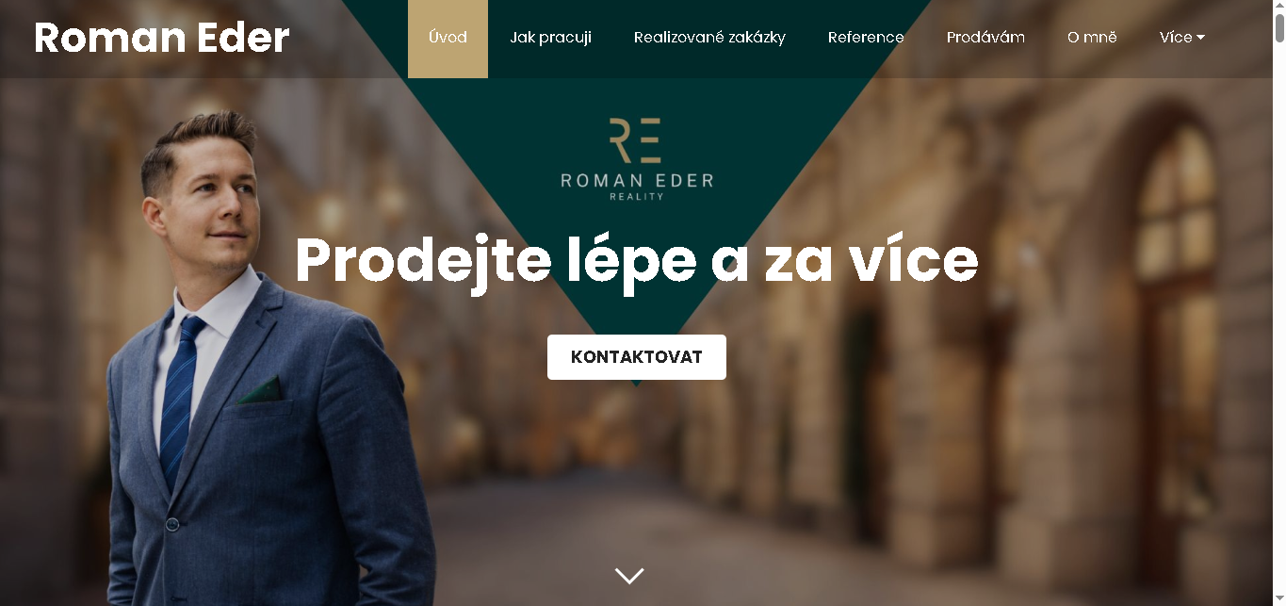Viewport: 1286px width, 606px height.
Task: Open the Reference menu item
Action: pos(866,38)
